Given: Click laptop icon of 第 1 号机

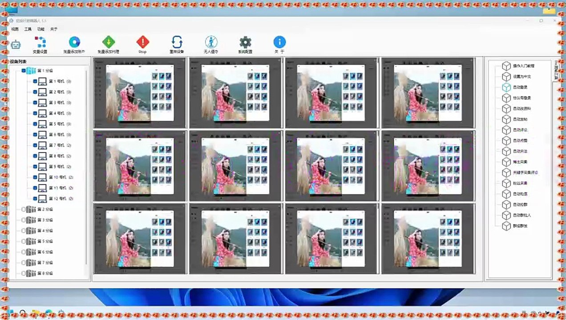Looking at the screenshot, I should click(x=42, y=81).
